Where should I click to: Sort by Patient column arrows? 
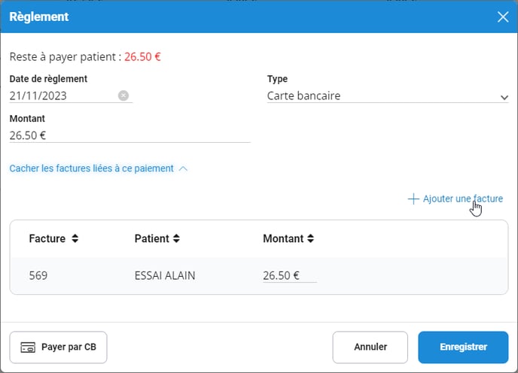(176, 238)
